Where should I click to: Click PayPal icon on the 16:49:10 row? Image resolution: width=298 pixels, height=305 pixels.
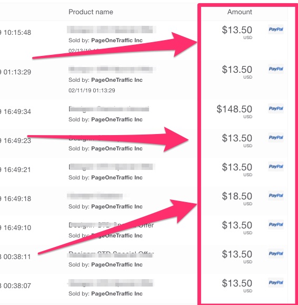click(x=276, y=224)
